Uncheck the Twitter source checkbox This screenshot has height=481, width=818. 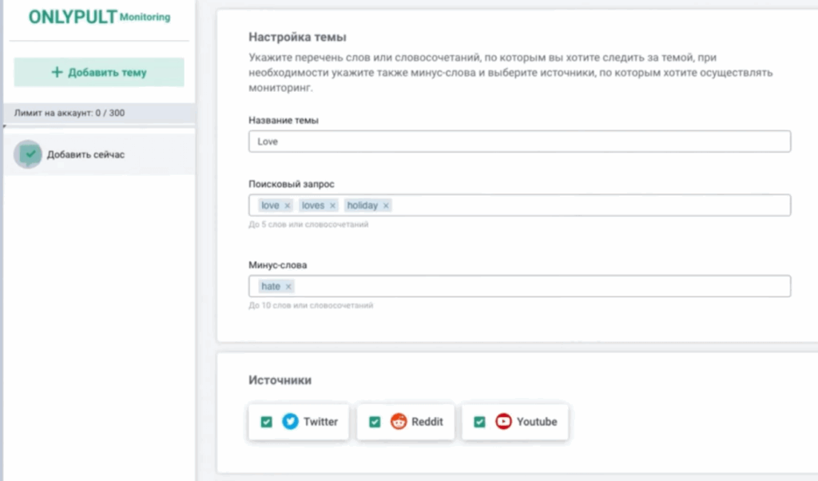tap(267, 422)
